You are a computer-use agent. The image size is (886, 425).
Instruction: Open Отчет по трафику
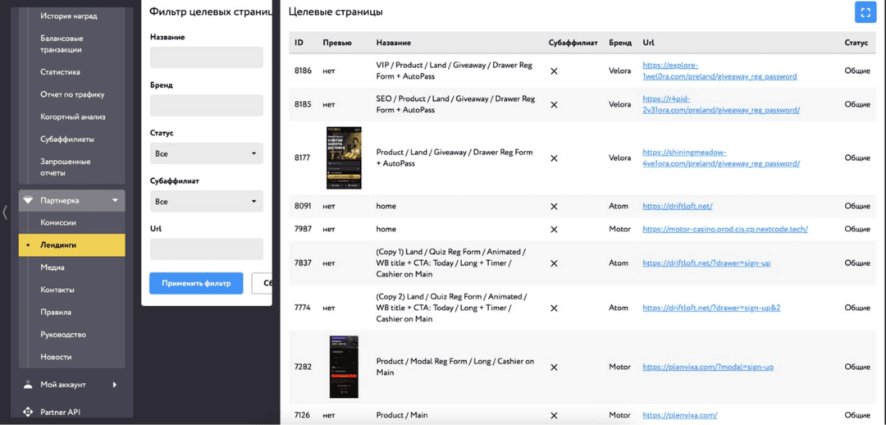point(72,94)
